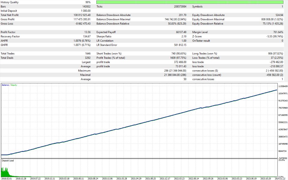Click the Z-Score value
288x180 pixels.
(x=274, y=36)
